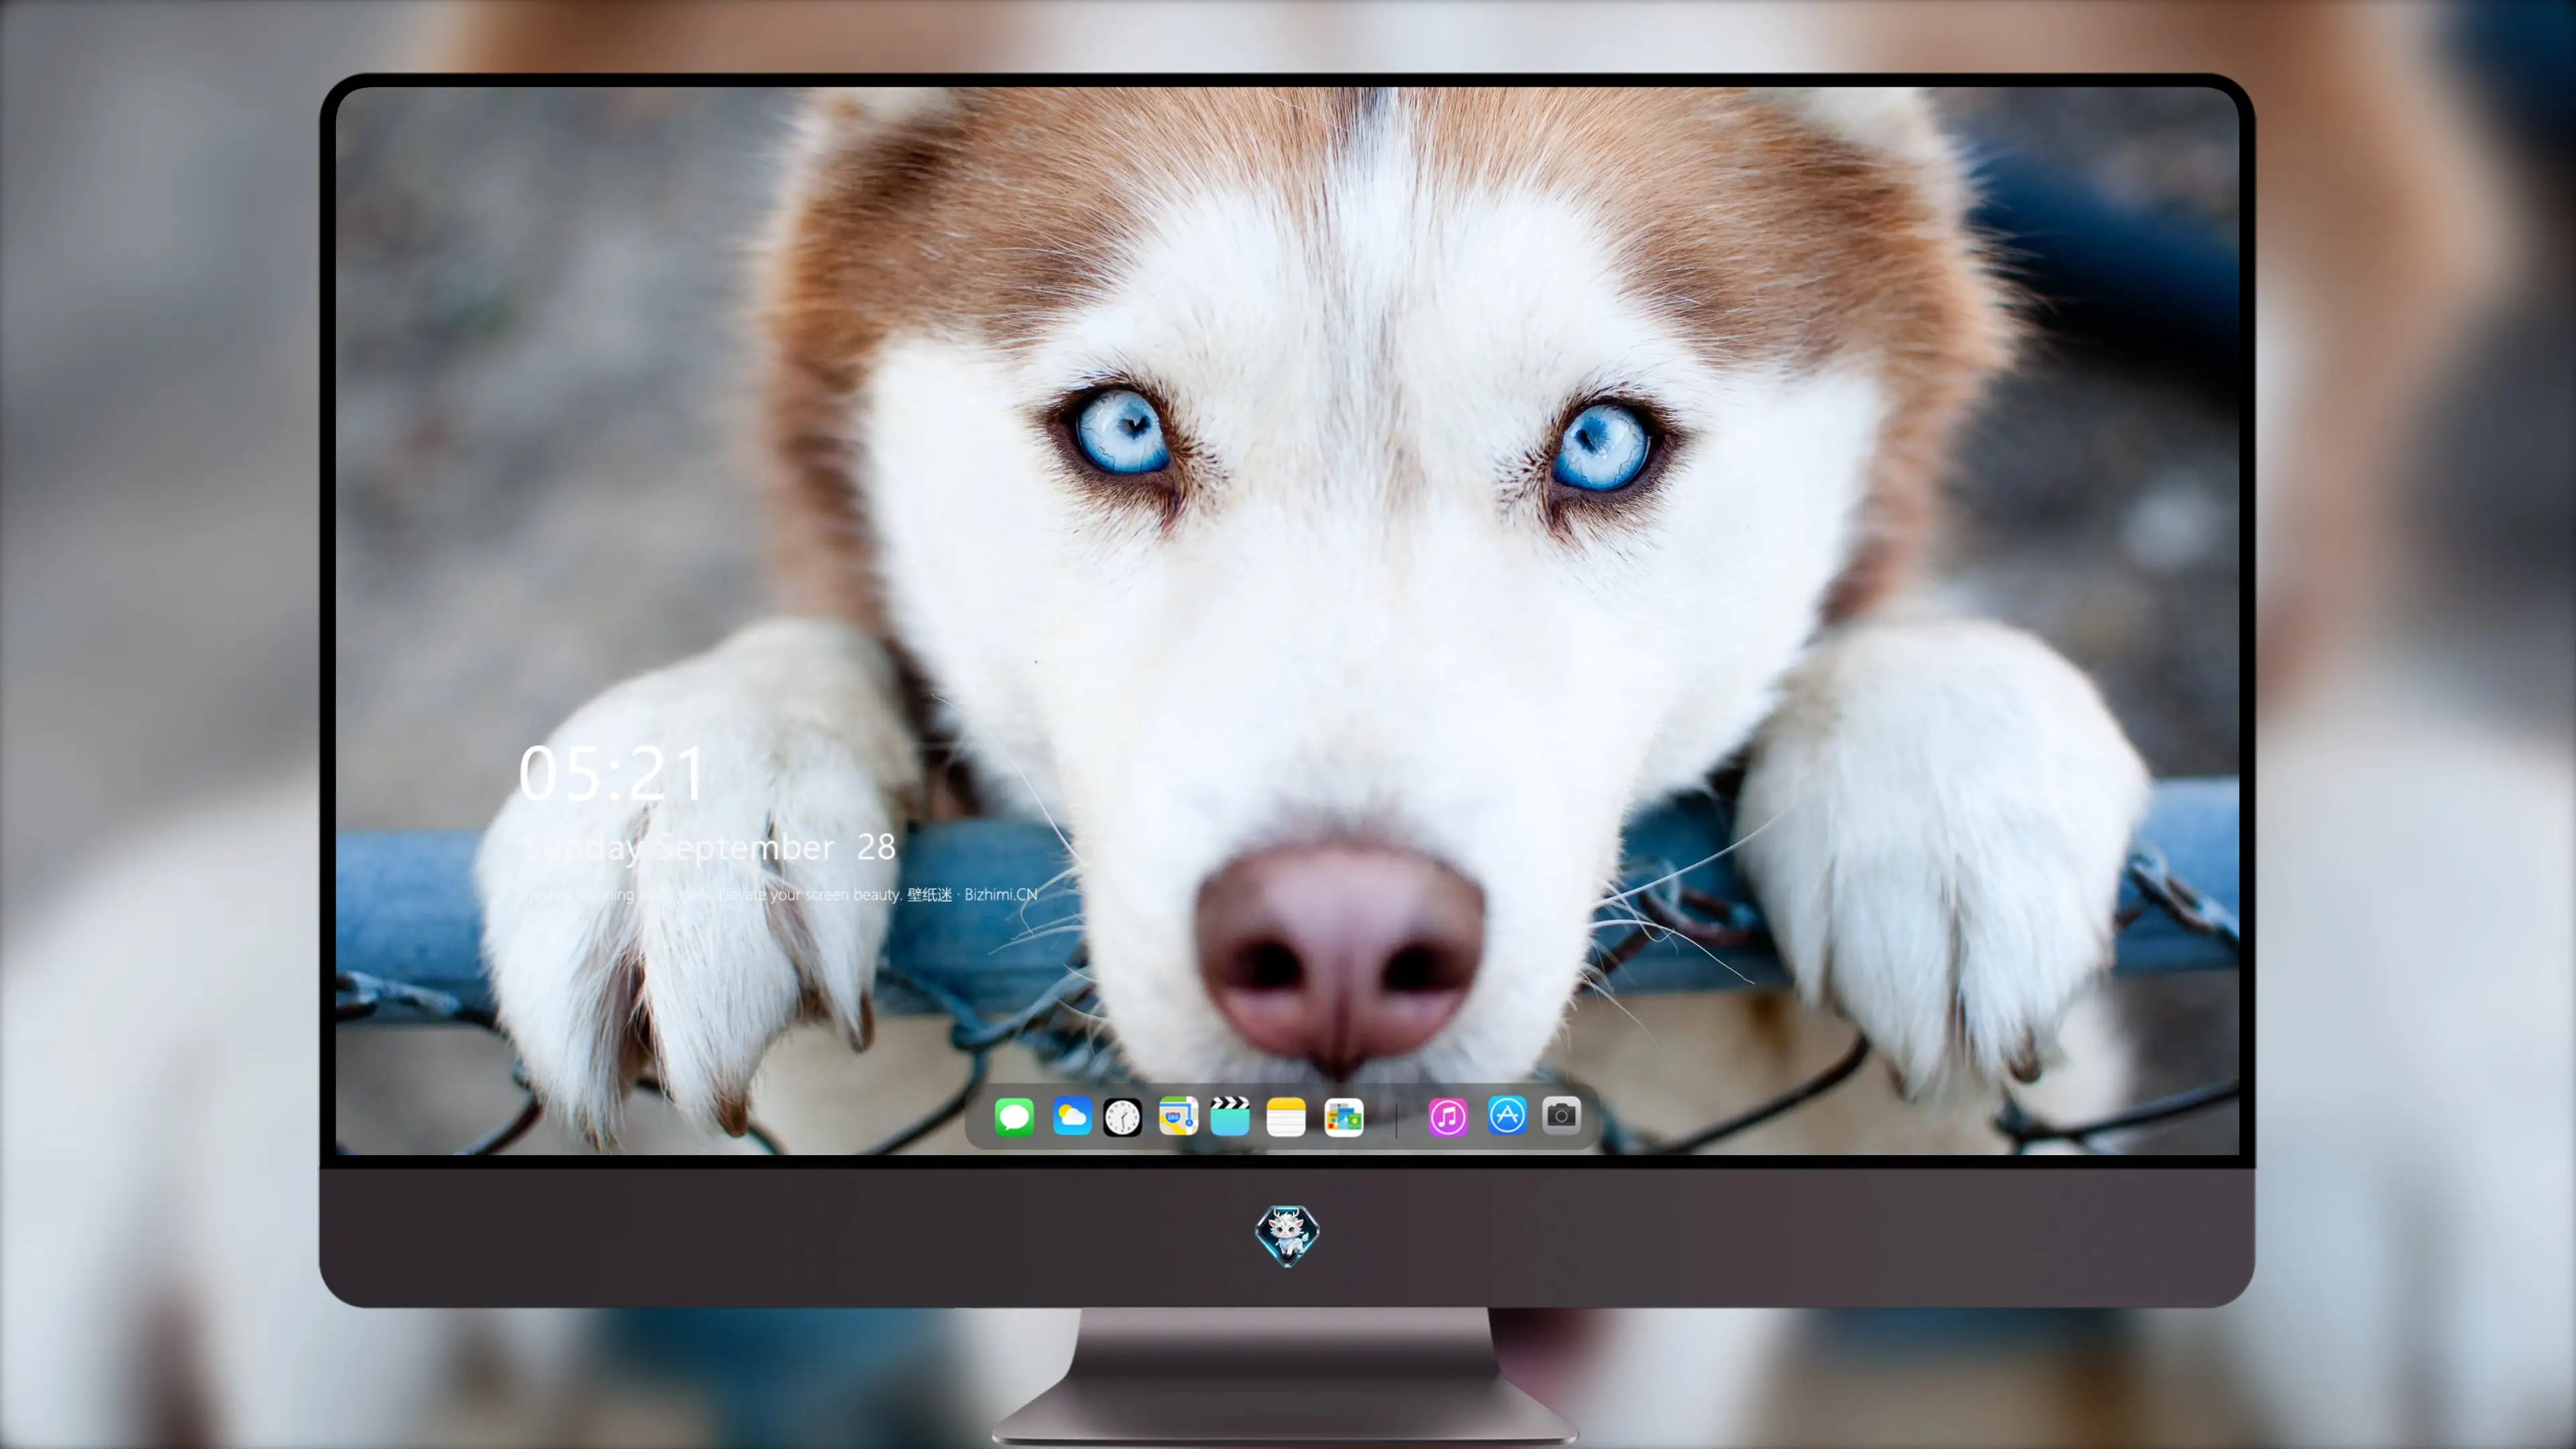
Task: Open the App Store icon in the dock
Action: (x=1507, y=1115)
